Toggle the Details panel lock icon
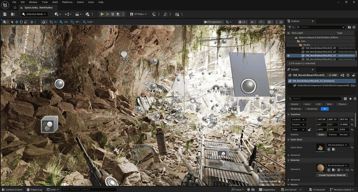 [x=353, y=75]
